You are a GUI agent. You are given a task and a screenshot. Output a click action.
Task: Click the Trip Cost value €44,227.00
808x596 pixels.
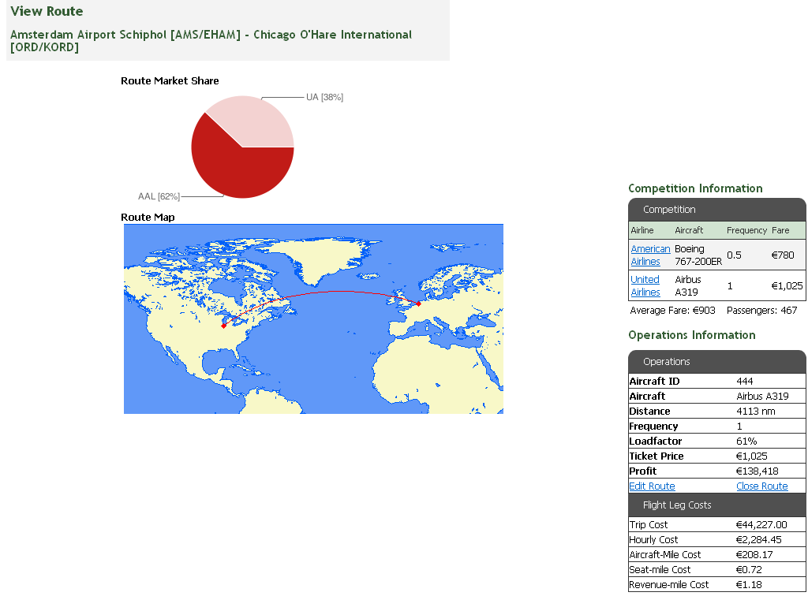point(760,525)
